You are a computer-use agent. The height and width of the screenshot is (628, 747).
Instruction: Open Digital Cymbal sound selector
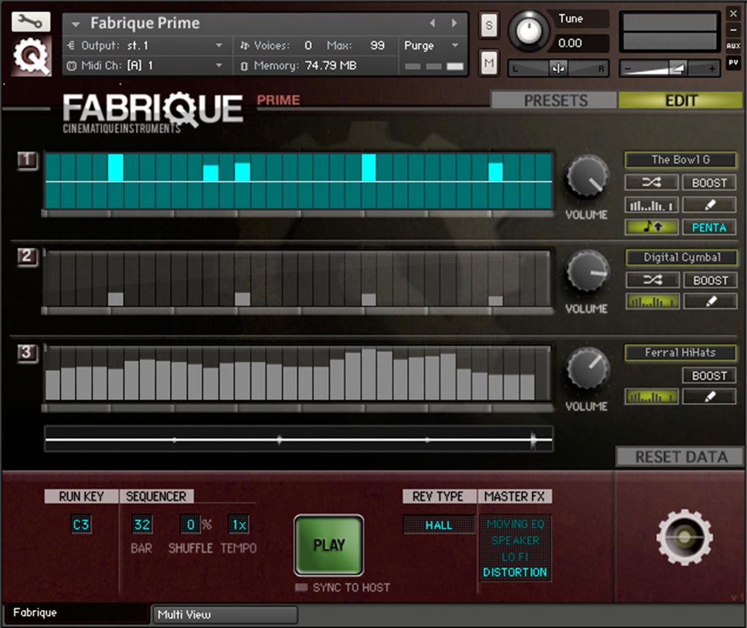(x=680, y=257)
